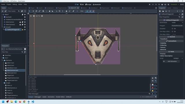Select the Pan Mode hand tool

coord(49,11)
